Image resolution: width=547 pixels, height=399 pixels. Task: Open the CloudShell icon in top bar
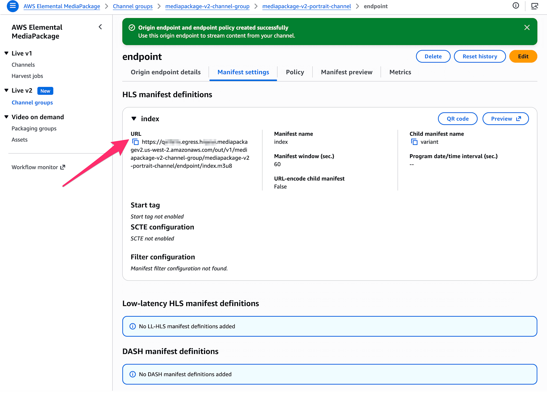(534, 6)
